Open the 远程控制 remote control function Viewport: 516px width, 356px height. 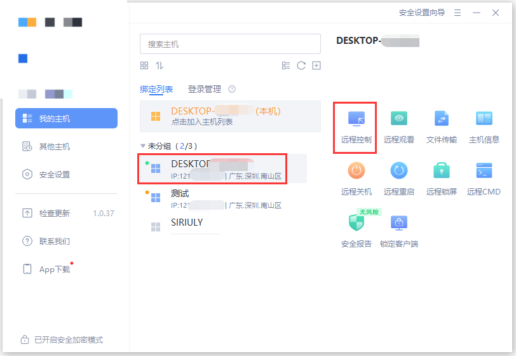[x=356, y=127]
